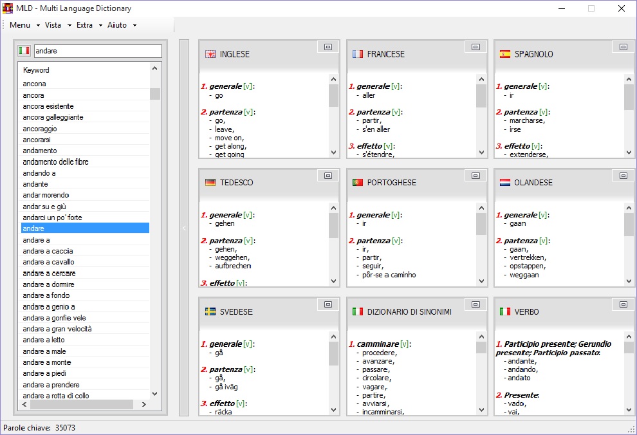
Task: Click the Swedish flag in SVEDESE panel
Action: point(210,311)
